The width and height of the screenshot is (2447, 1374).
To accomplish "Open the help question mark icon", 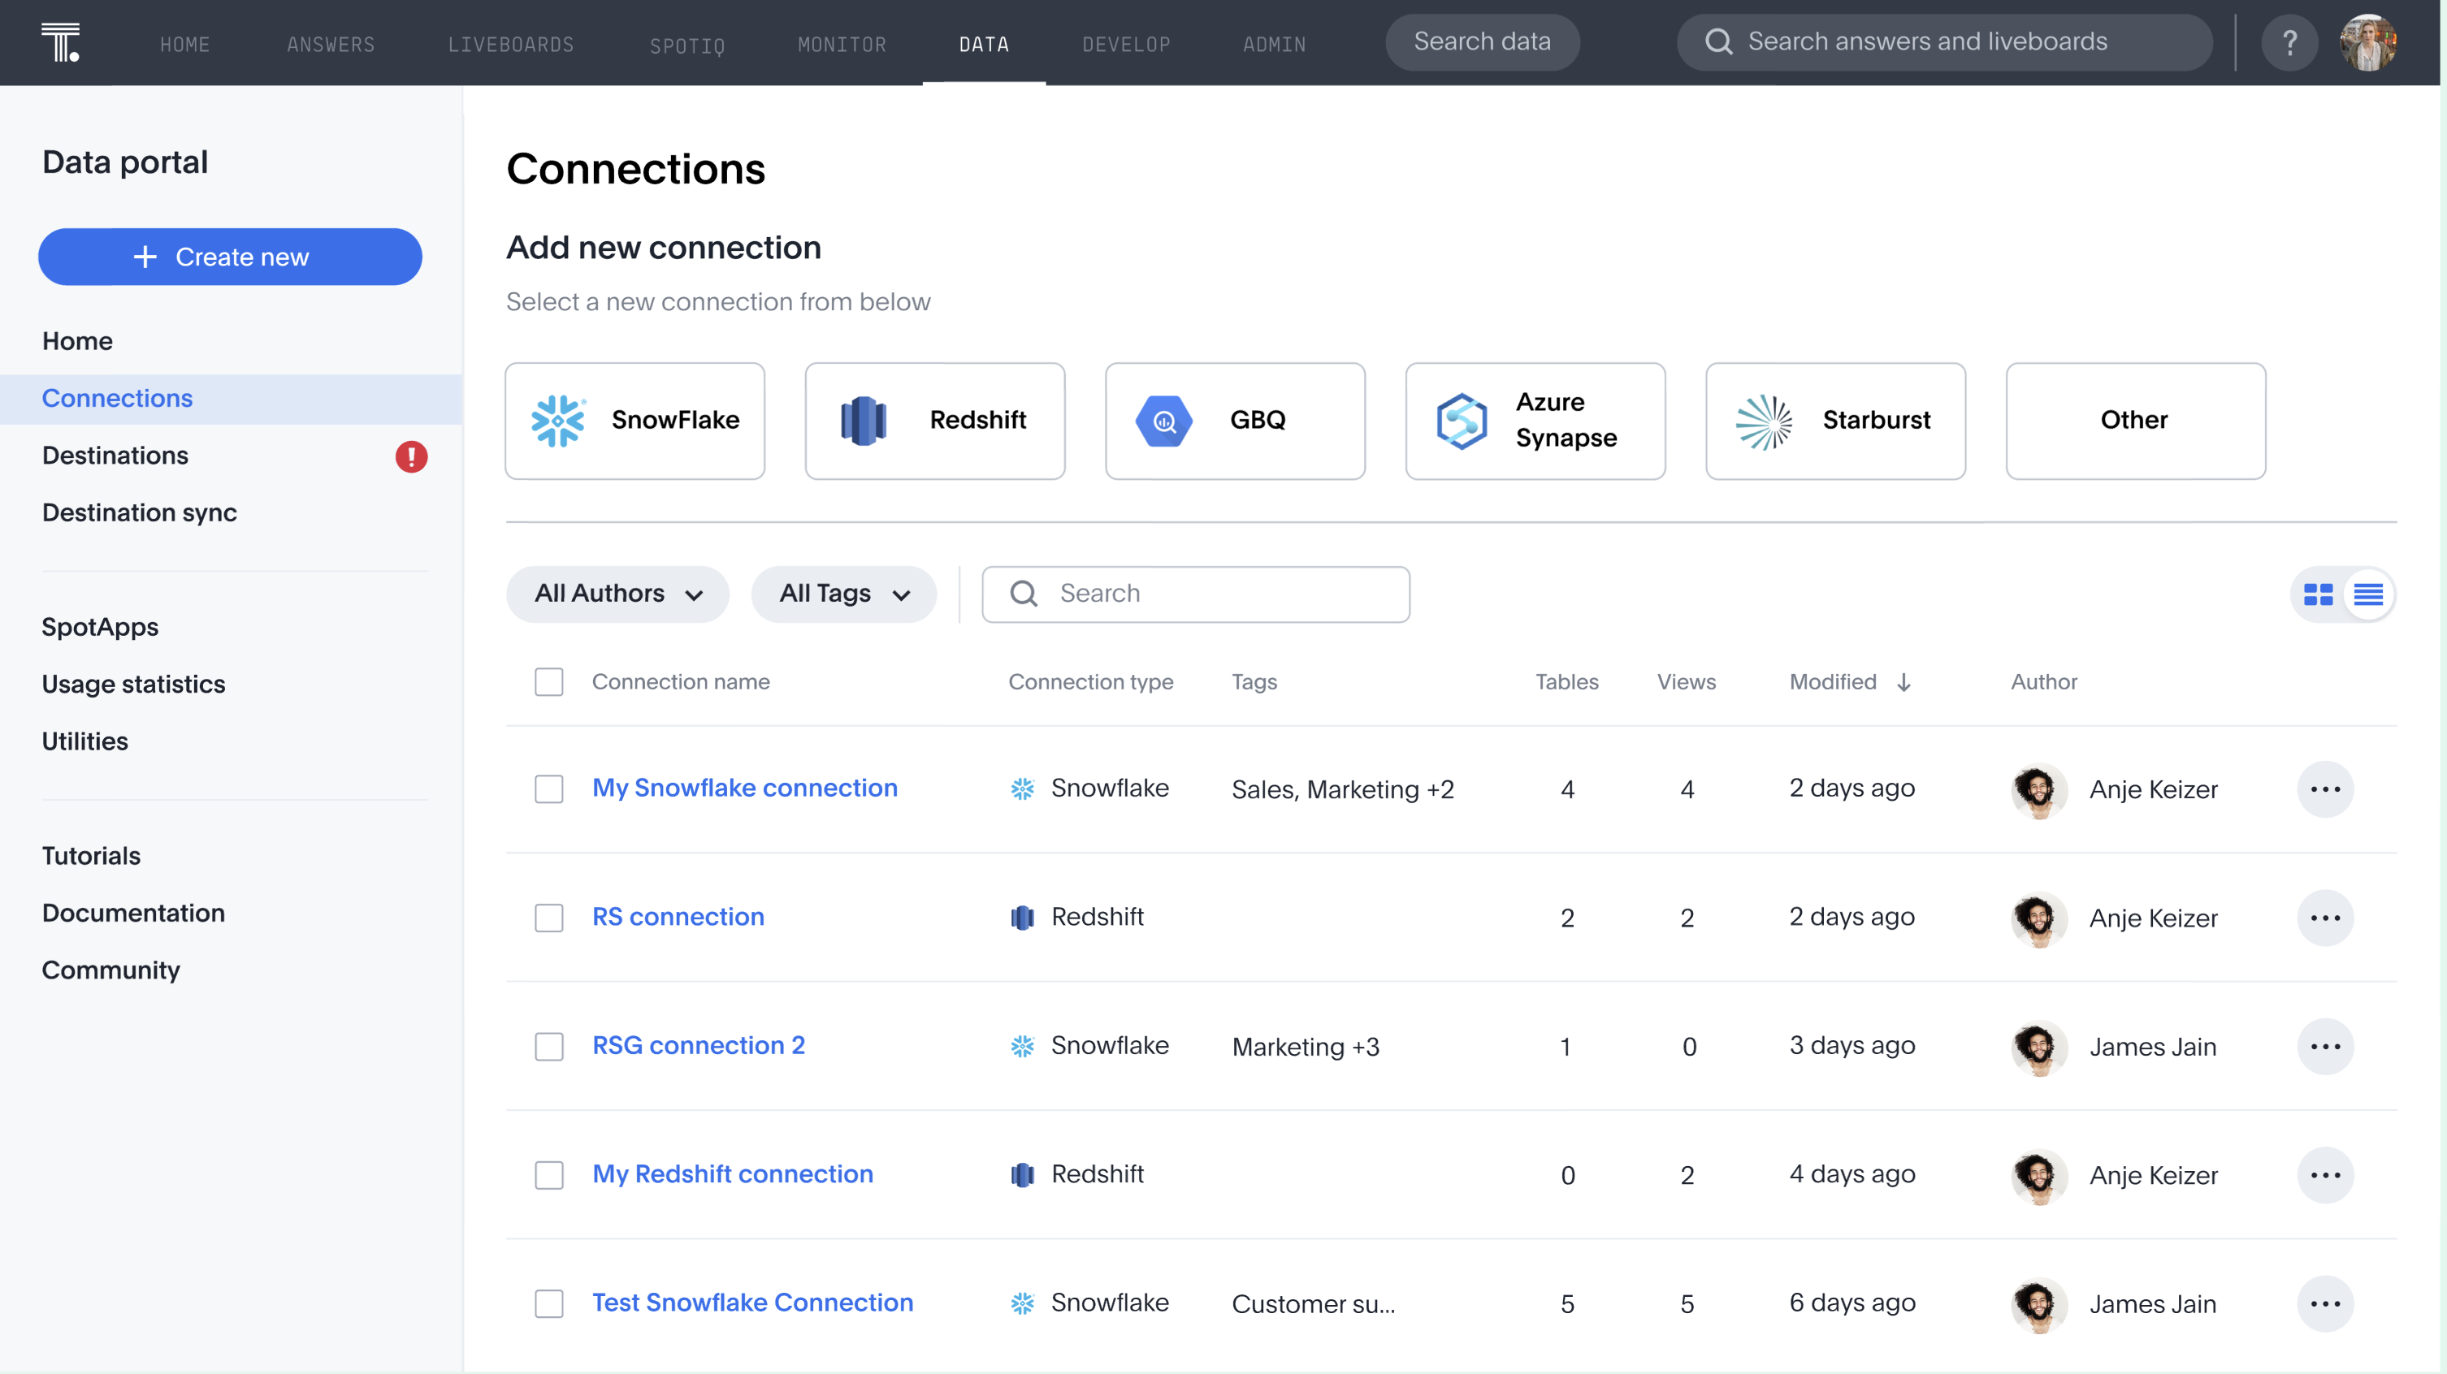I will [x=2289, y=43].
